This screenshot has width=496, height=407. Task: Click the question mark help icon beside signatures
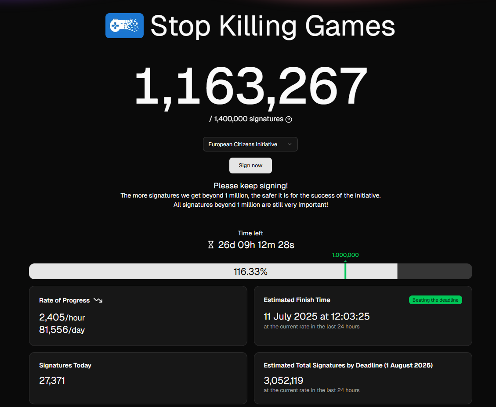pos(289,119)
